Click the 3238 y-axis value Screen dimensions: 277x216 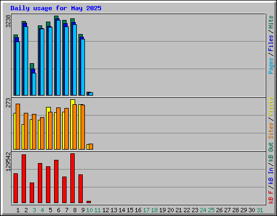8,21
